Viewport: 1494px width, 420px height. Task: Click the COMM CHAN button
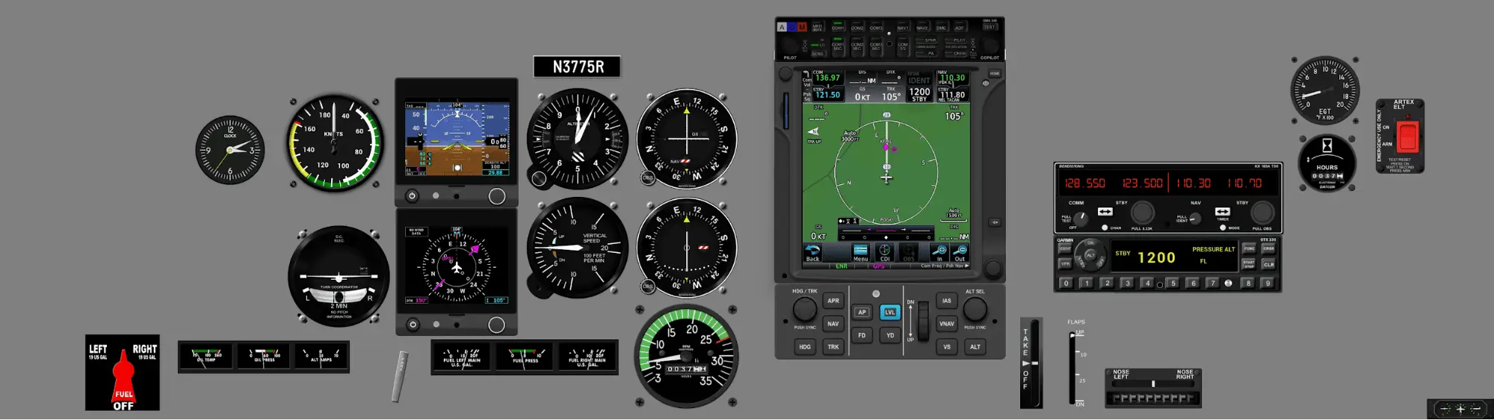[x=1105, y=228]
